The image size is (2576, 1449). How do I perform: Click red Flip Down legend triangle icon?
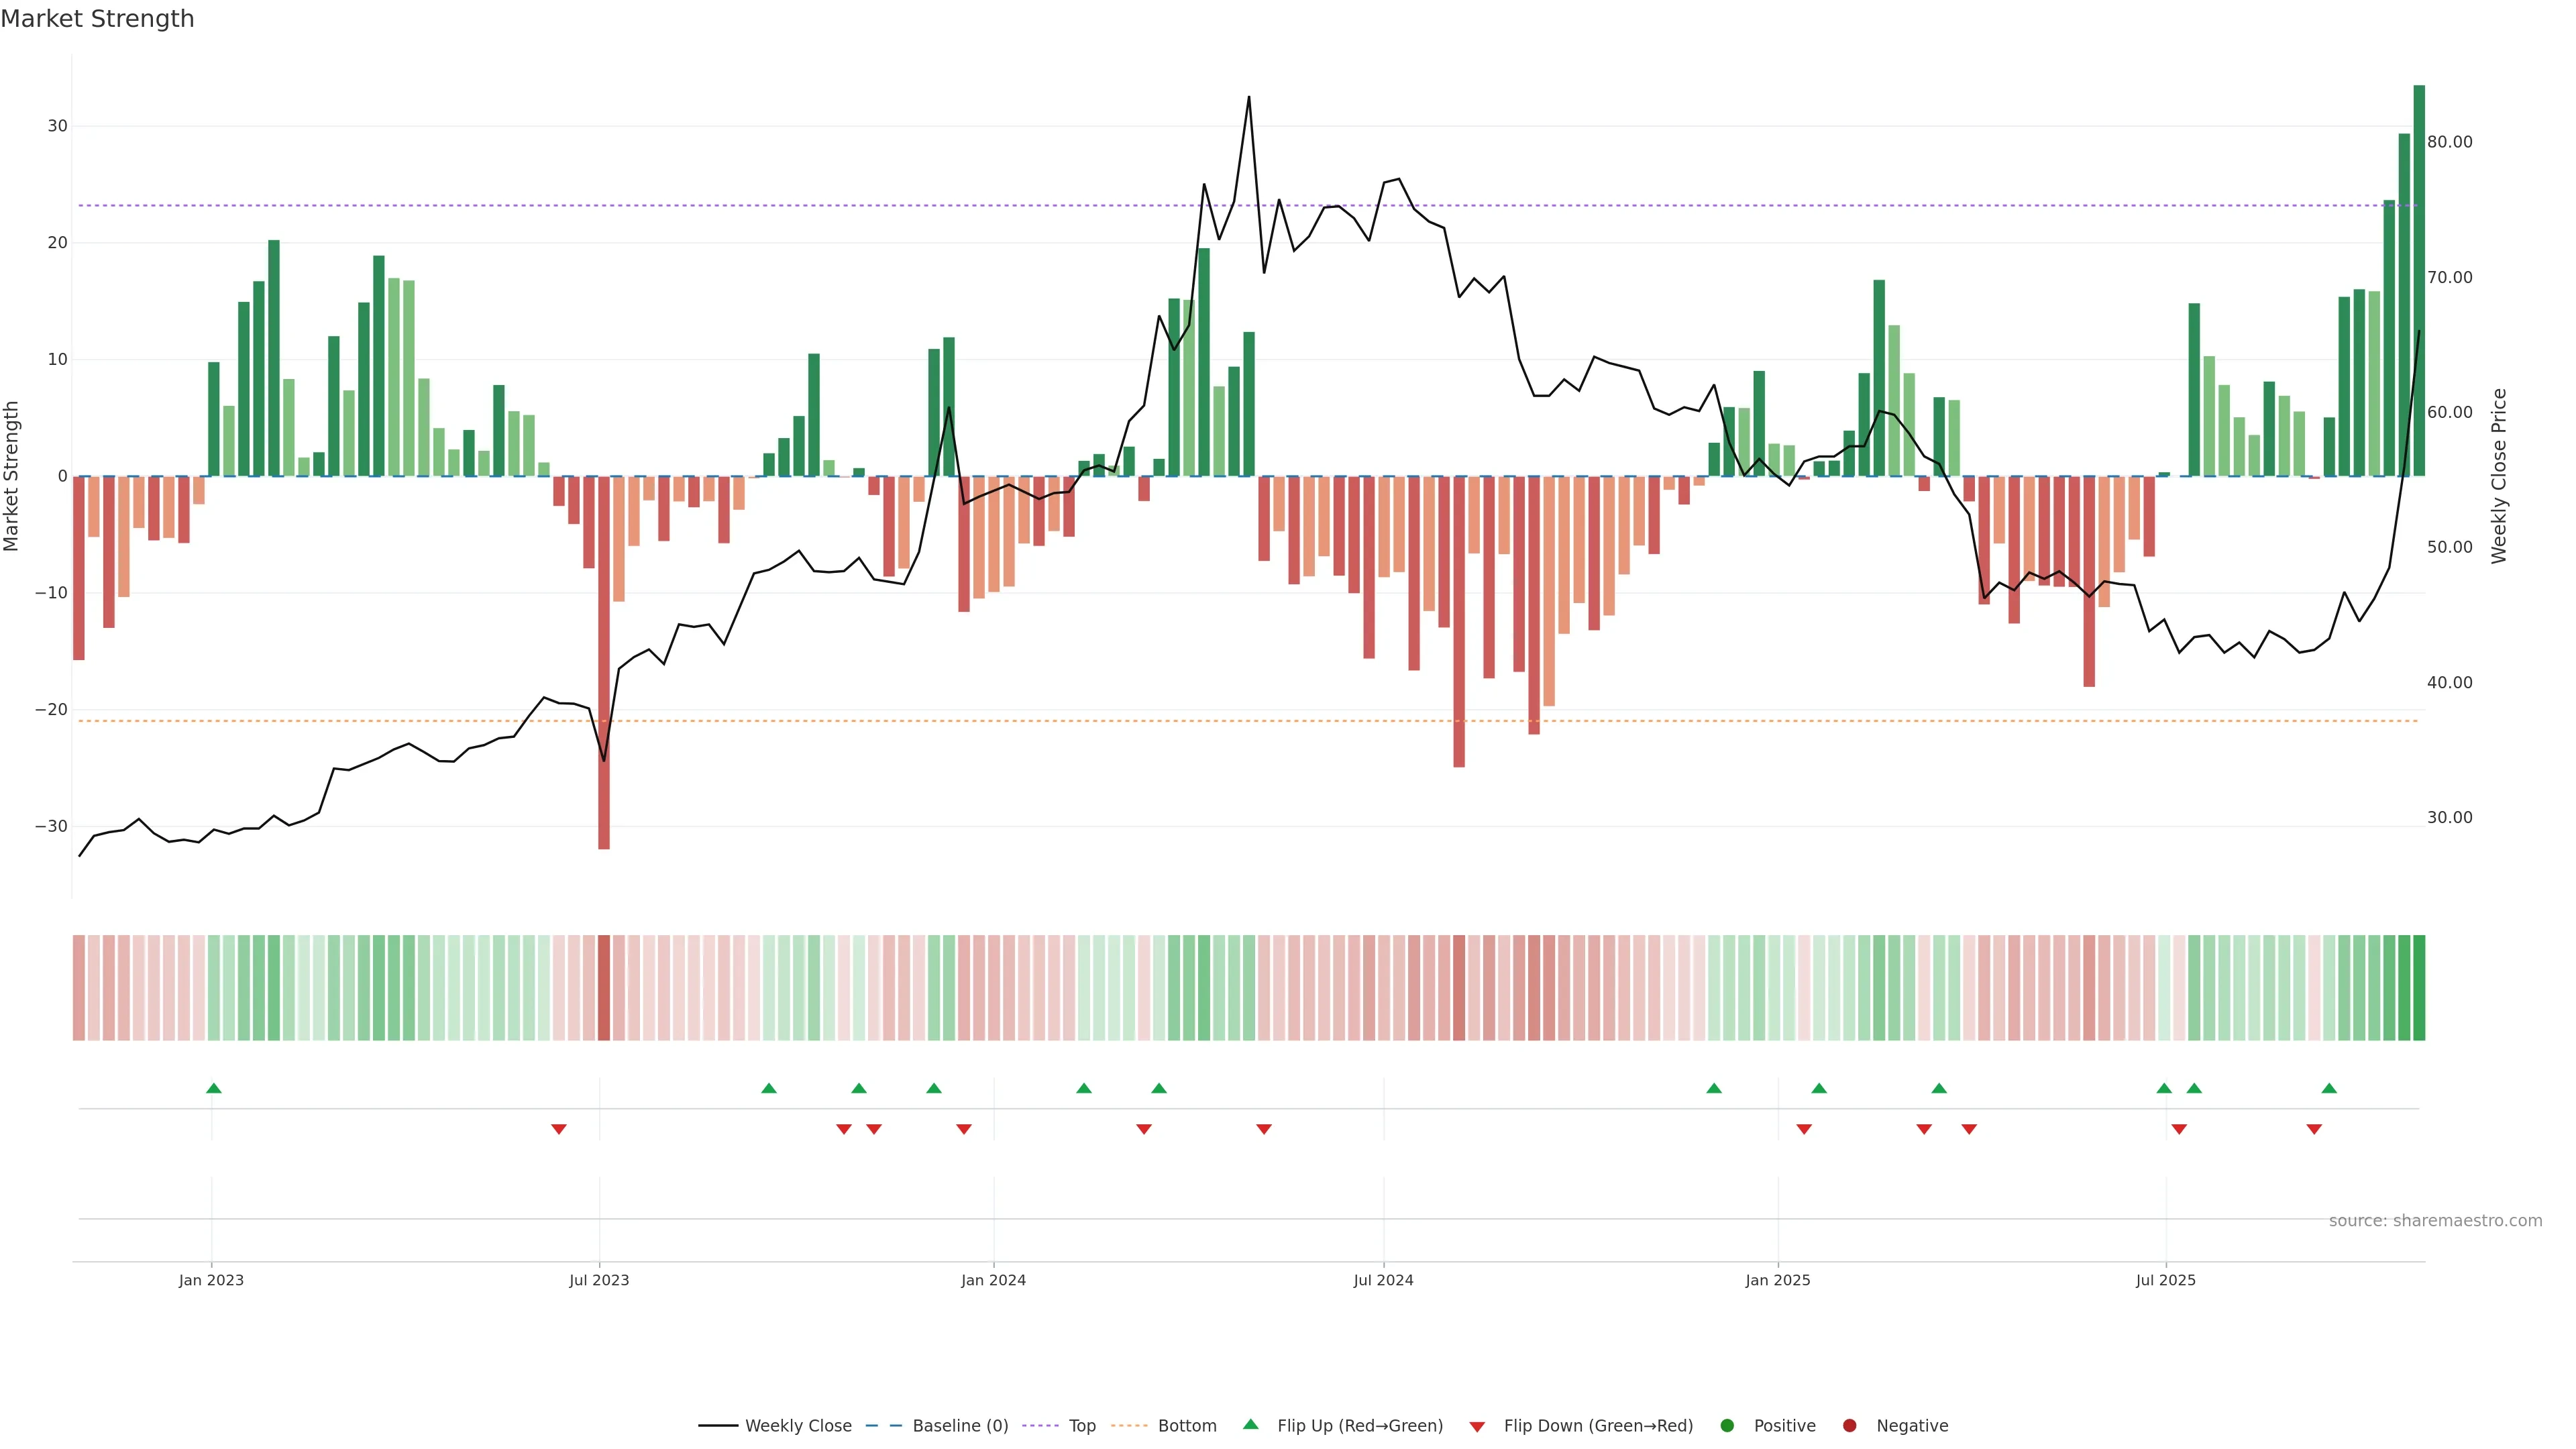point(1477,1427)
